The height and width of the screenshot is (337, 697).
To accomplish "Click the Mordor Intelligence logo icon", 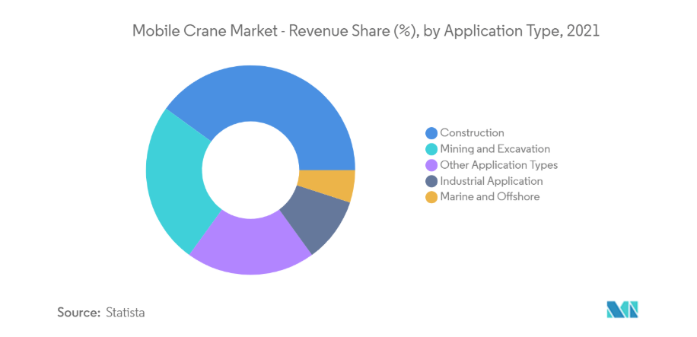I will pyautogui.click(x=622, y=309).
